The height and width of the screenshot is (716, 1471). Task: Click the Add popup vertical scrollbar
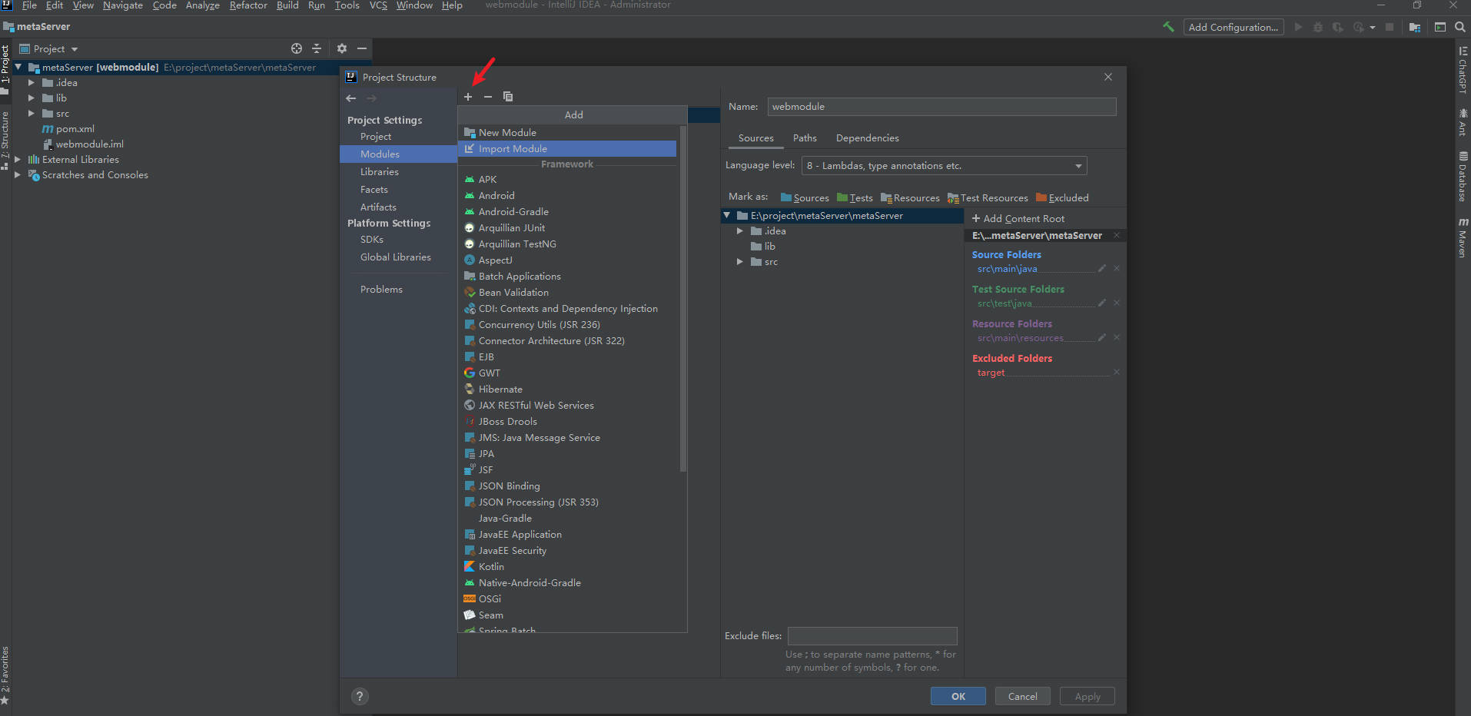[683, 300]
